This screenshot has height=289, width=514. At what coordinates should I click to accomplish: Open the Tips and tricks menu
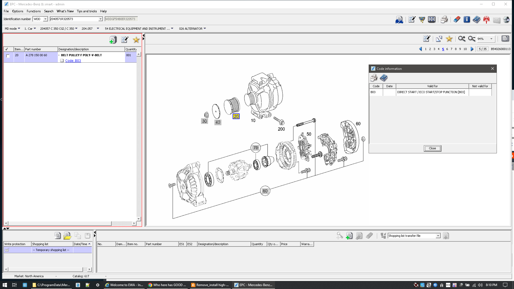pyautogui.click(x=87, y=11)
